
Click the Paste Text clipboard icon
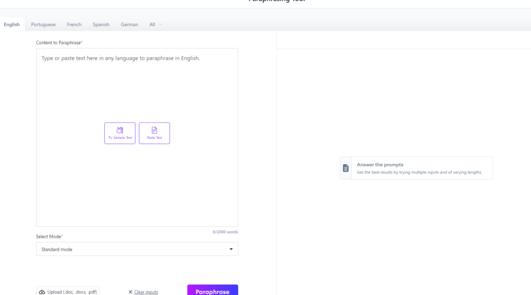[x=154, y=130]
